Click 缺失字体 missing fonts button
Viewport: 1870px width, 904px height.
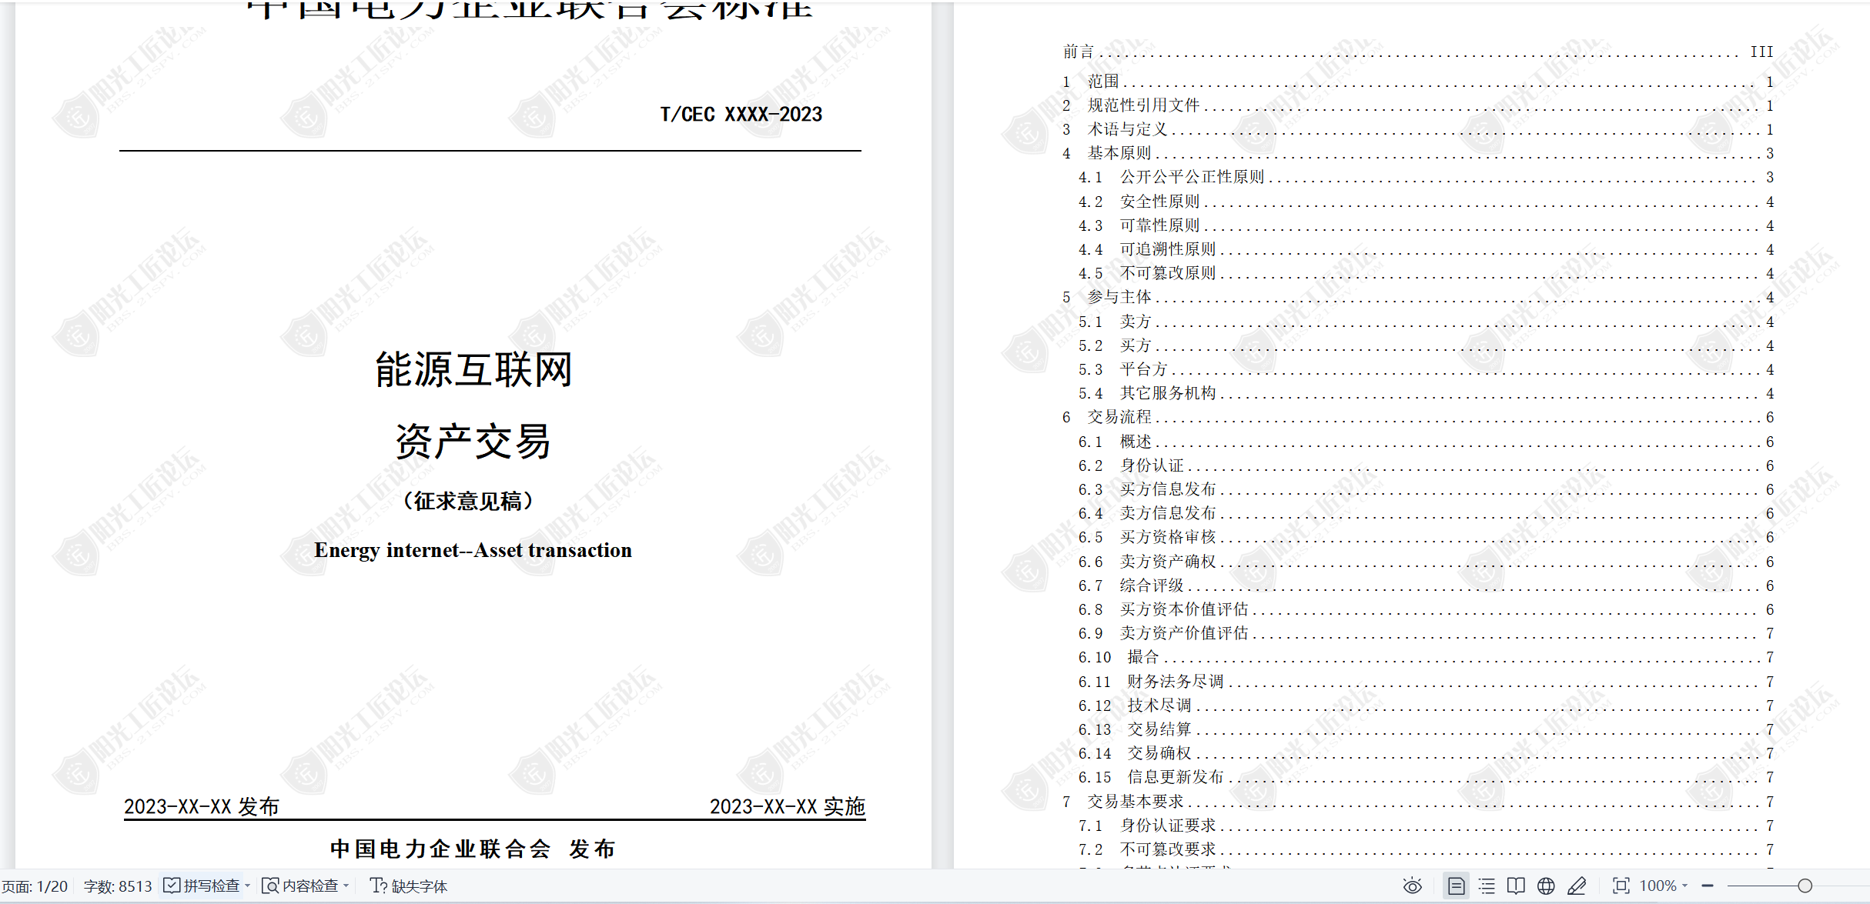[x=409, y=886]
